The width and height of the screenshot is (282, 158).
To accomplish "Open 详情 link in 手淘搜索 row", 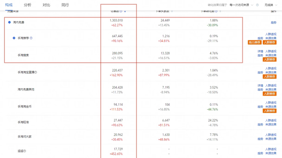I will (260, 51).
